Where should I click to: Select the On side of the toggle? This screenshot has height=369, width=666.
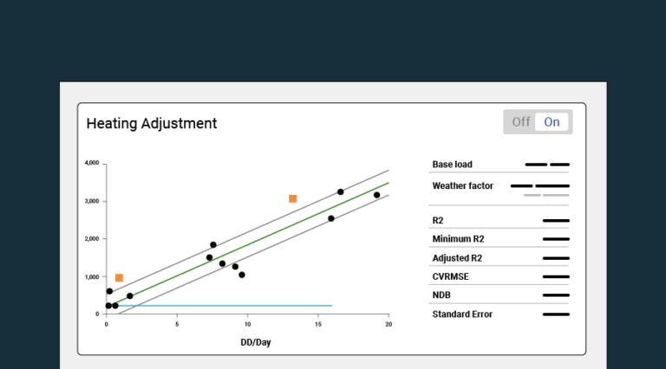pos(552,122)
